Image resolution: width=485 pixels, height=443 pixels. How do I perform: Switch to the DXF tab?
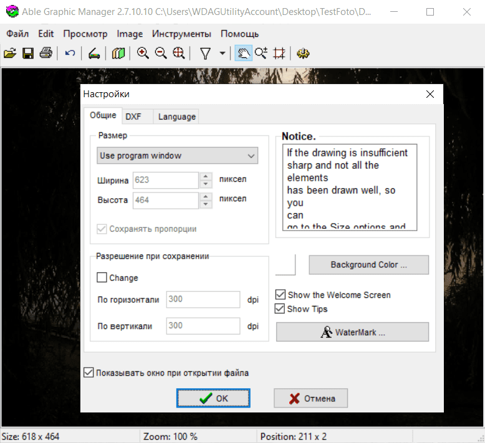[x=138, y=117]
